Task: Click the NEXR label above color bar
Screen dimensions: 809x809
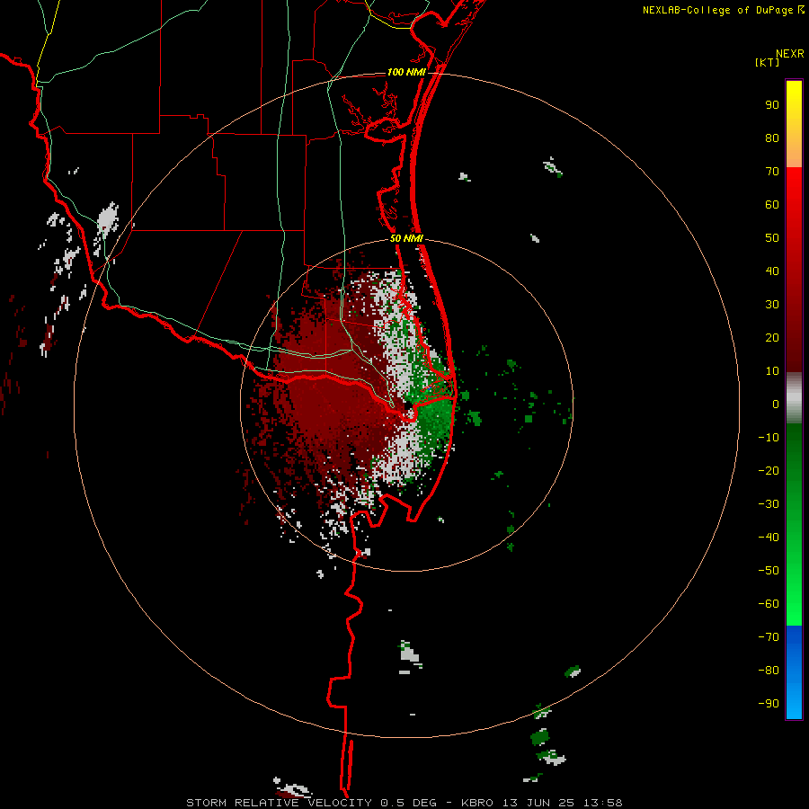Action: [790, 54]
